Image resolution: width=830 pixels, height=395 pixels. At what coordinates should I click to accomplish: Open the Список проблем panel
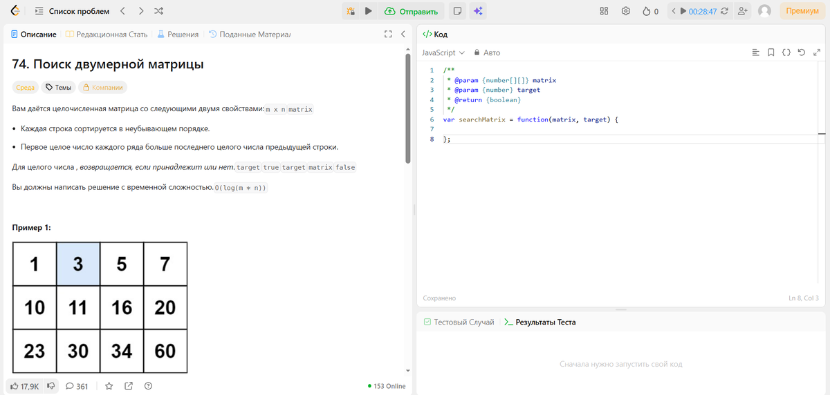(72, 11)
